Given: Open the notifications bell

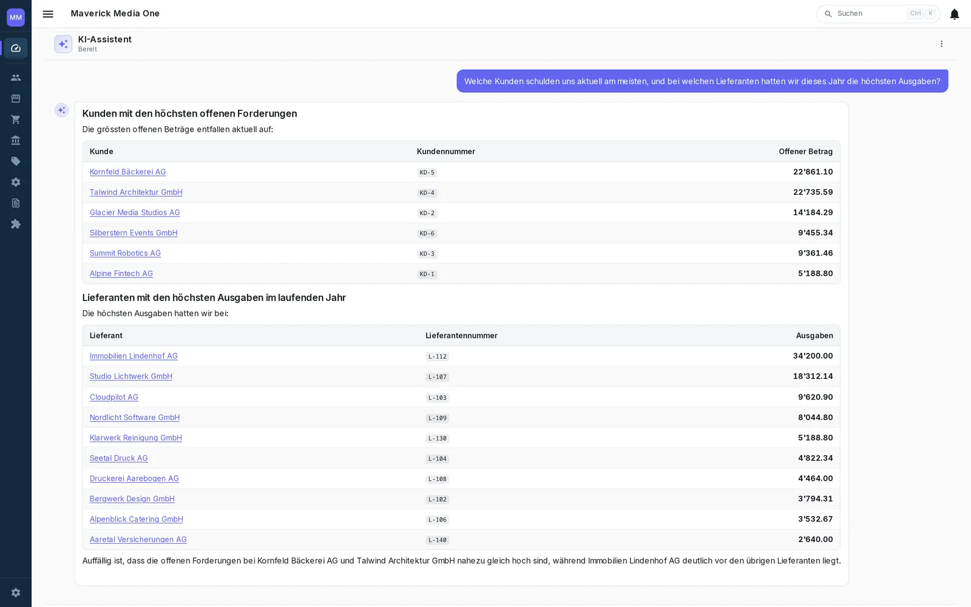Looking at the screenshot, I should pyautogui.click(x=955, y=14).
